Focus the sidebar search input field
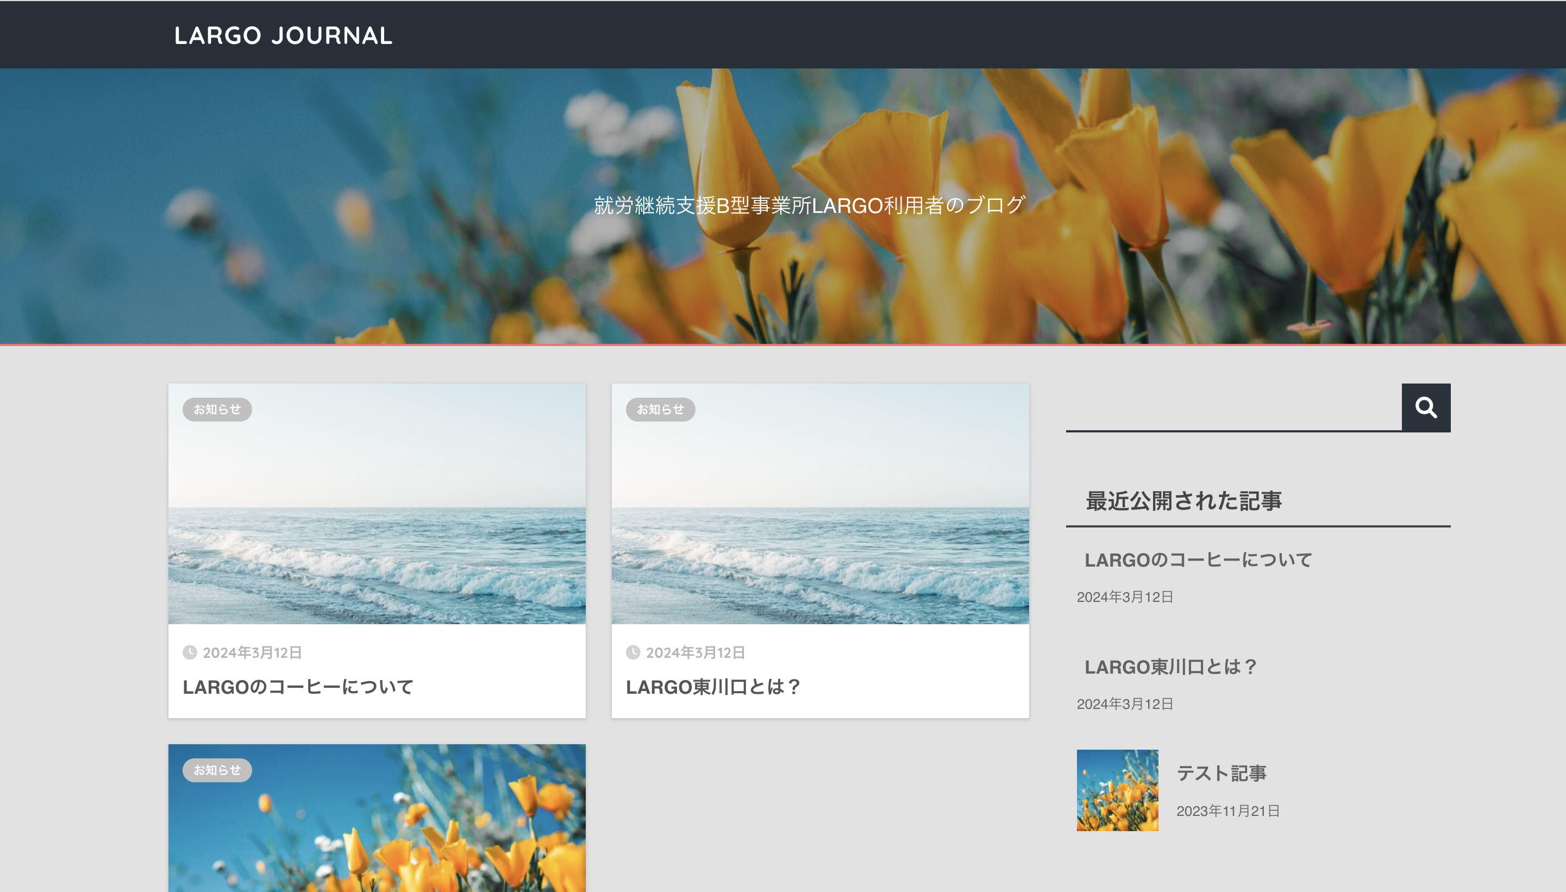1566x892 pixels. (1233, 407)
